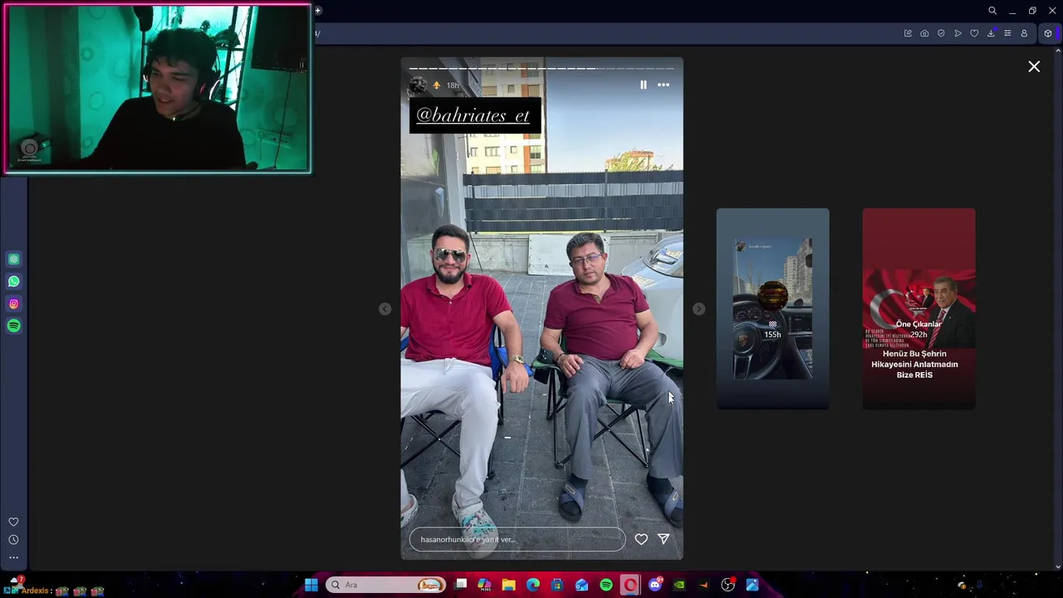The image size is (1063, 598).
Task: Open the Windows Start menu
Action: [311, 585]
